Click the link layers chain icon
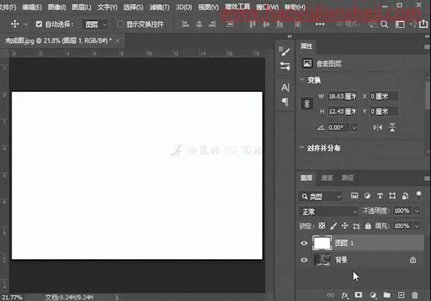 (x=330, y=295)
